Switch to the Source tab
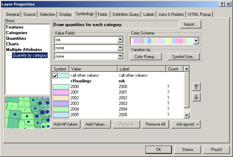 (29, 14)
